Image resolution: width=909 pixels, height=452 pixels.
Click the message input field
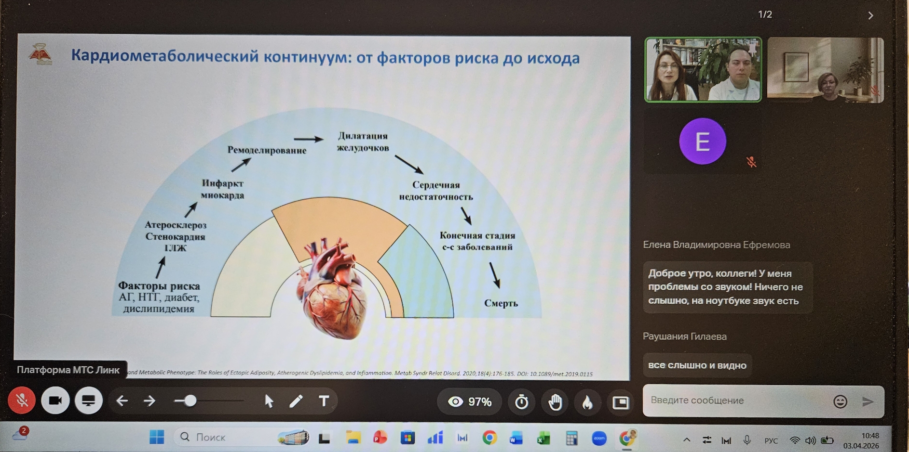738,400
